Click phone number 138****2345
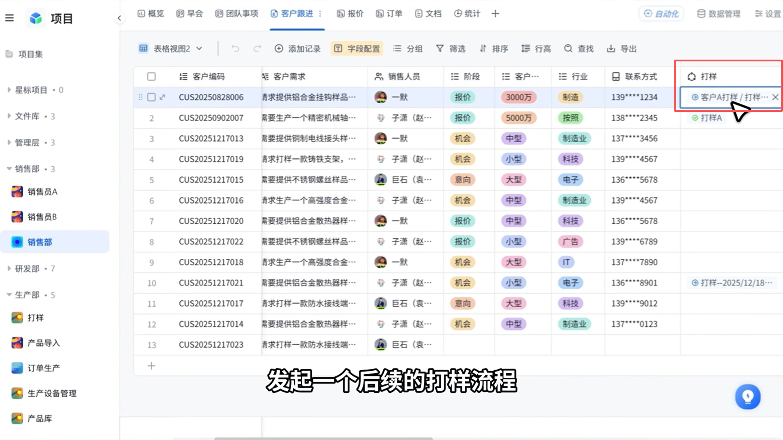The height and width of the screenshot is (440, 783). pos(634,118)
